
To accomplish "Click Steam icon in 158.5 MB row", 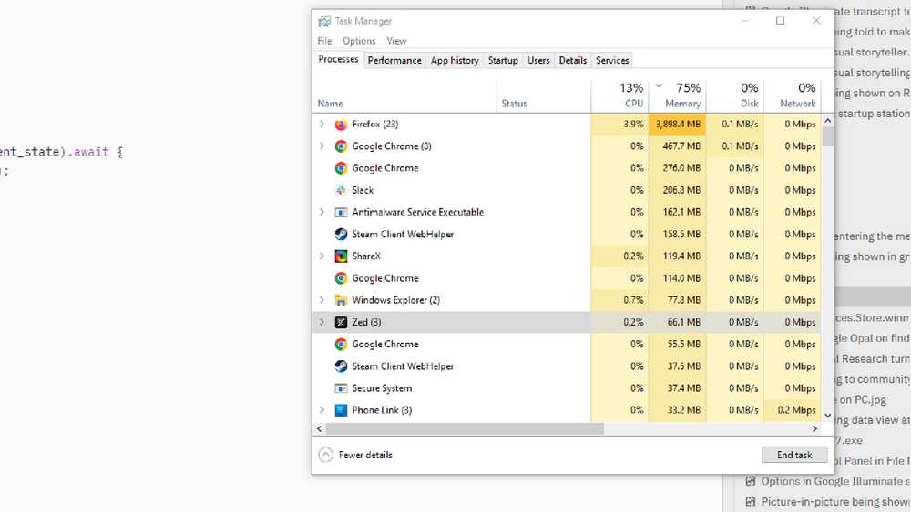I will point(341,235).
